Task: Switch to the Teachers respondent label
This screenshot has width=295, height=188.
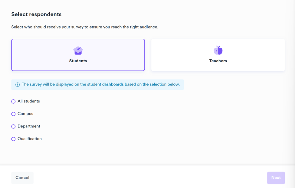Action: [x=218, y=61]
